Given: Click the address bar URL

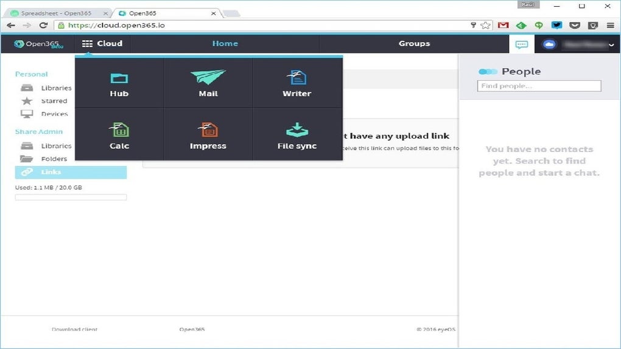Looking at the screenshot, I should (x=116, y=26).
